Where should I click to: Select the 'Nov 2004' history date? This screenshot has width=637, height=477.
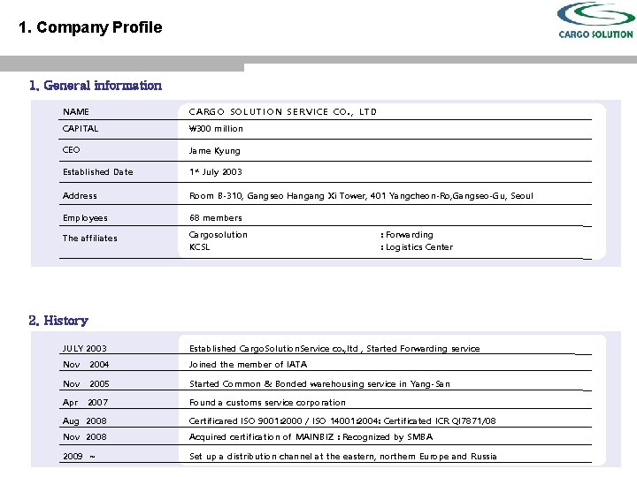[x=86, y=365]
